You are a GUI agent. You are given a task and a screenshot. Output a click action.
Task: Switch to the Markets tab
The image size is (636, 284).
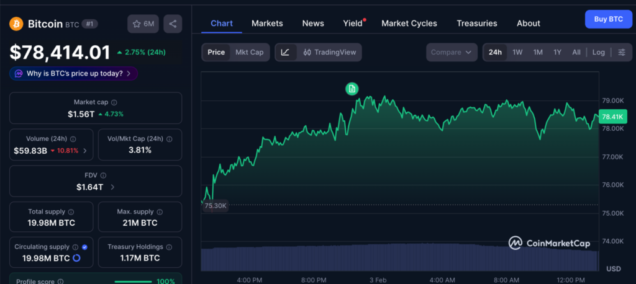267,23
